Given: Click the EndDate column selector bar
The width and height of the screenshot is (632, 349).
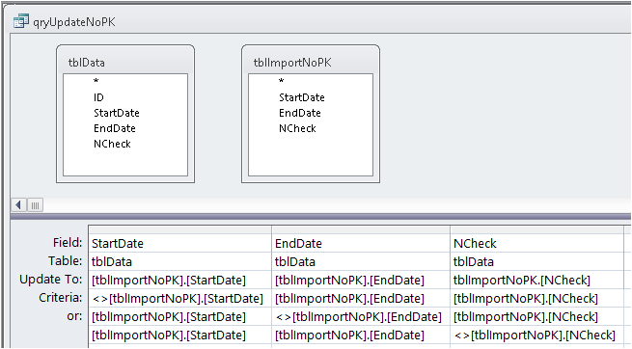Looking at the screenshot, I should click(x=361, y=229).
